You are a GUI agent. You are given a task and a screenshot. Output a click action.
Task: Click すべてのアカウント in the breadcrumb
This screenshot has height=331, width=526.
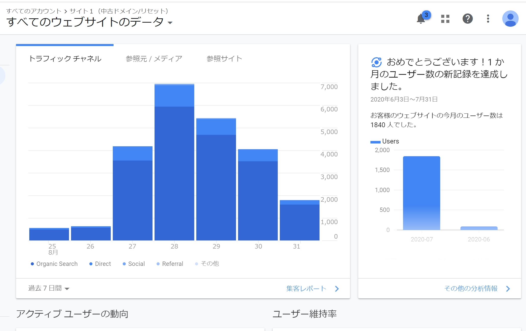pos(34,11)
